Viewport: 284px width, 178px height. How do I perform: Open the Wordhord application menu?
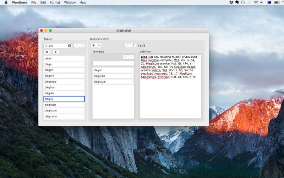[x=20, y=2]
